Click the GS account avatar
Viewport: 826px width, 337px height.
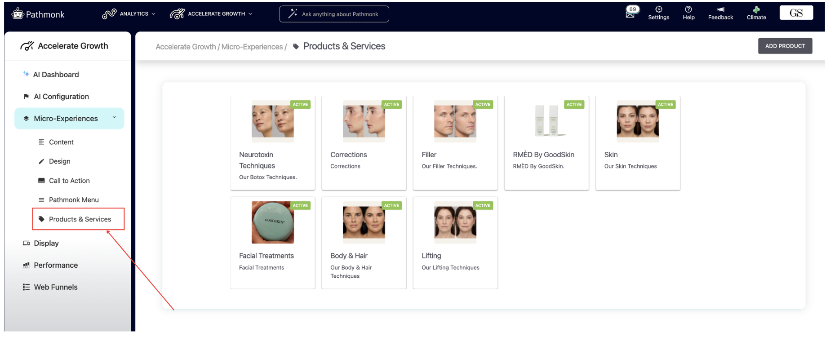(796, 13)
